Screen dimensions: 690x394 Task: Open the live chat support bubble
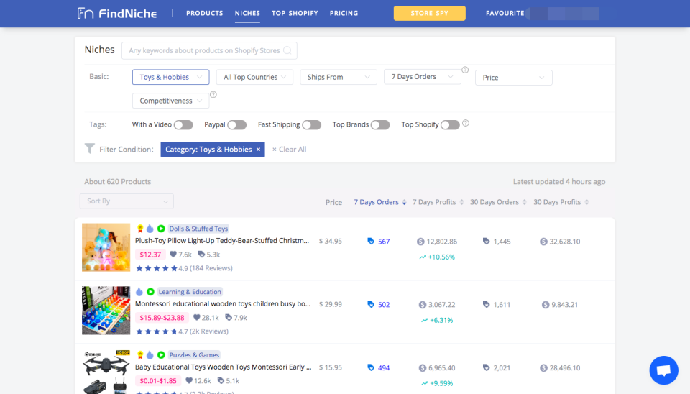pos(663,370)
